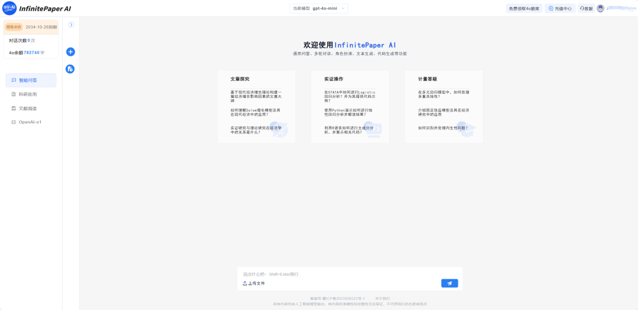This screenshot has width=638, height=310.
Task: Send the message with the paper plane button
Action: tap(450, 283)
